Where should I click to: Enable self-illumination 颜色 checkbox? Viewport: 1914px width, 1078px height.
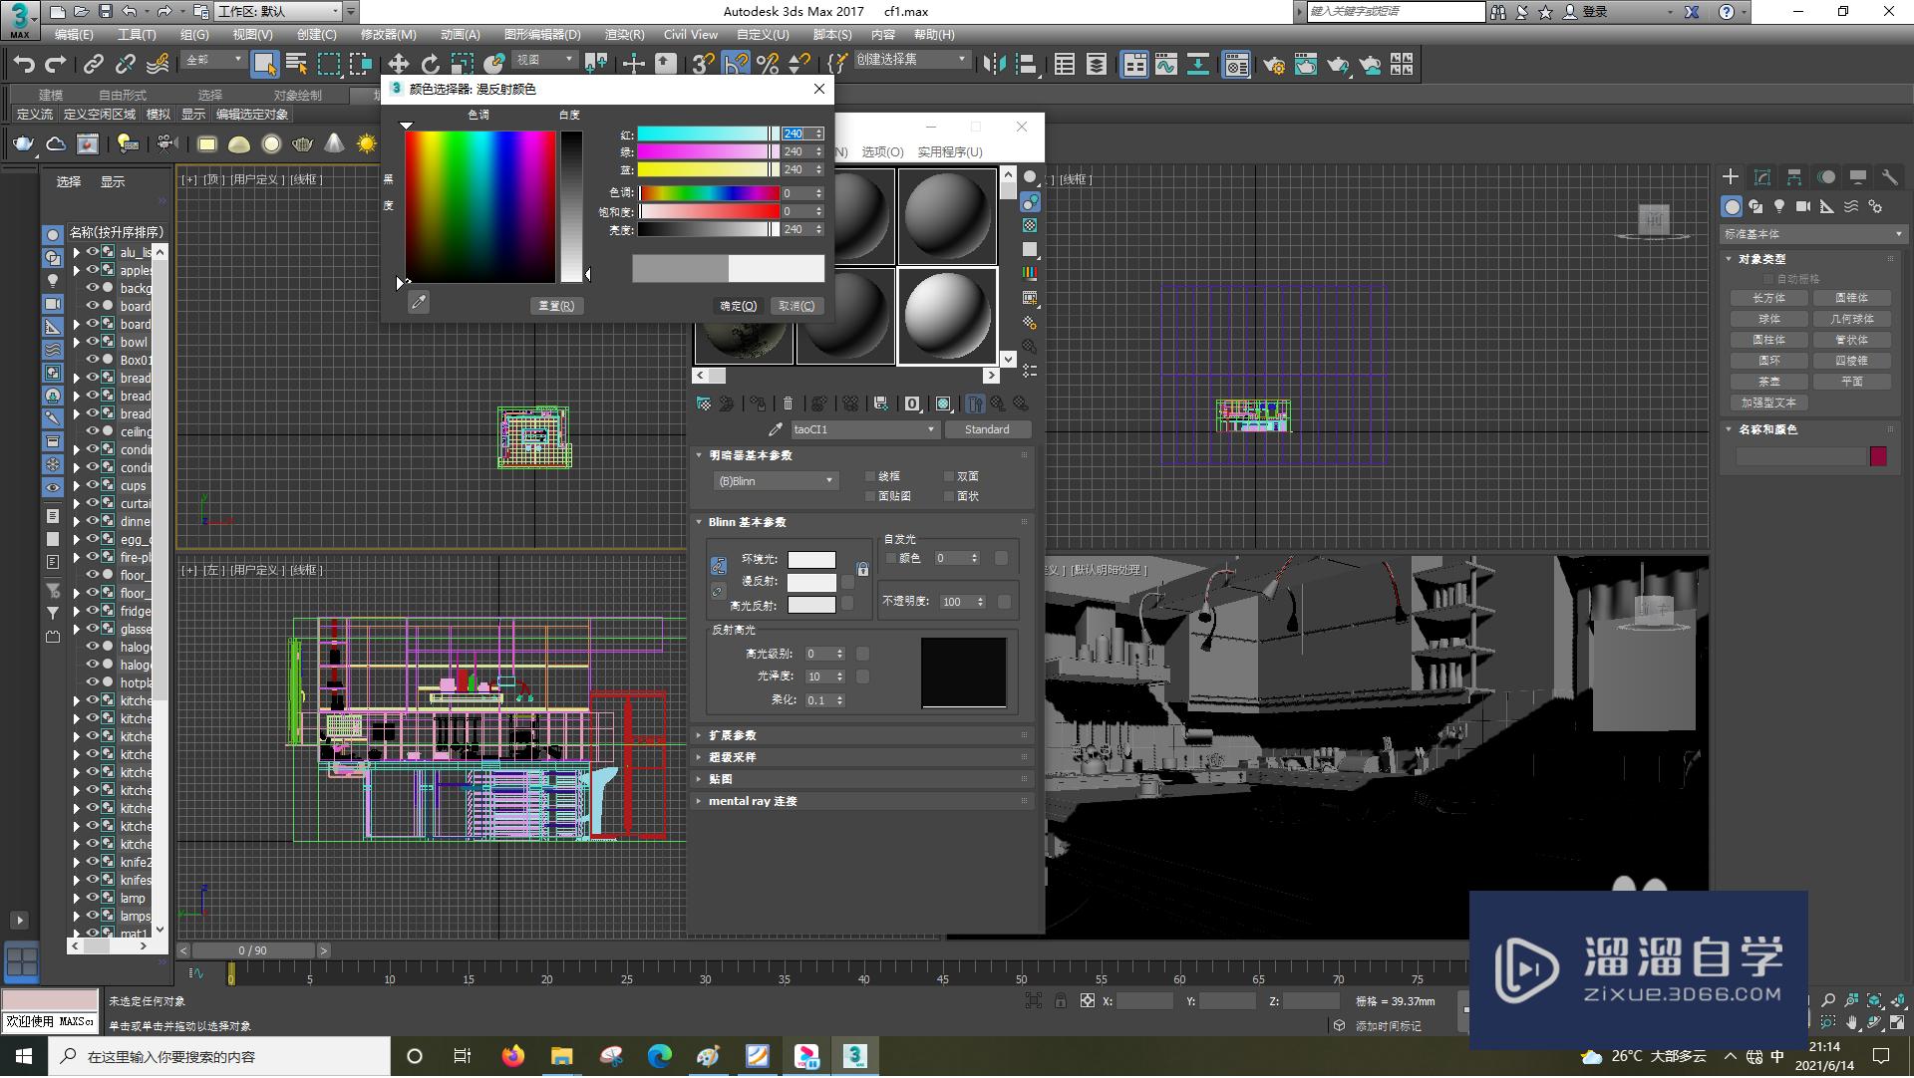891,558
